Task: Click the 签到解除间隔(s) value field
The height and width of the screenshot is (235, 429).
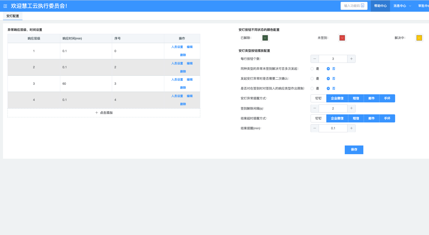Action: coord(333,108)
